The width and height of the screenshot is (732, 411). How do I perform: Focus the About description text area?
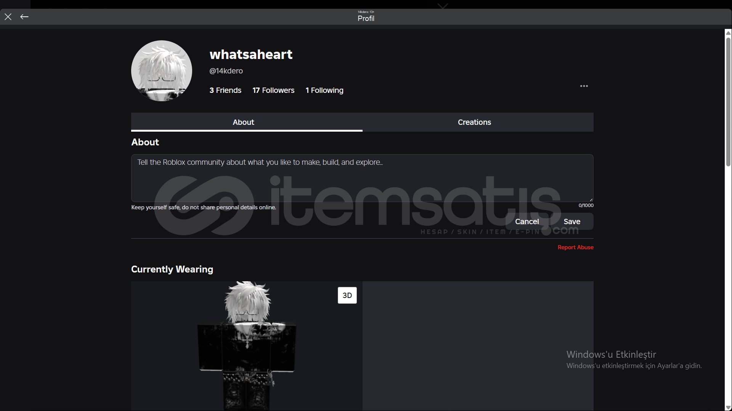[362, 178]
